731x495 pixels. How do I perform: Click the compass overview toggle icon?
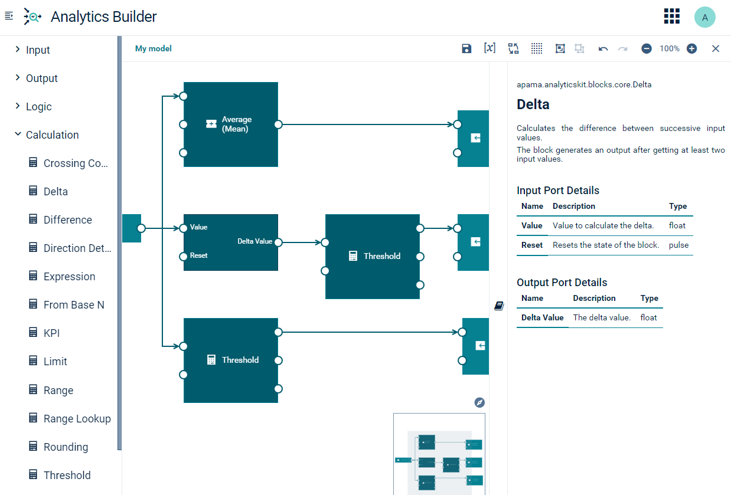(480, 402)
